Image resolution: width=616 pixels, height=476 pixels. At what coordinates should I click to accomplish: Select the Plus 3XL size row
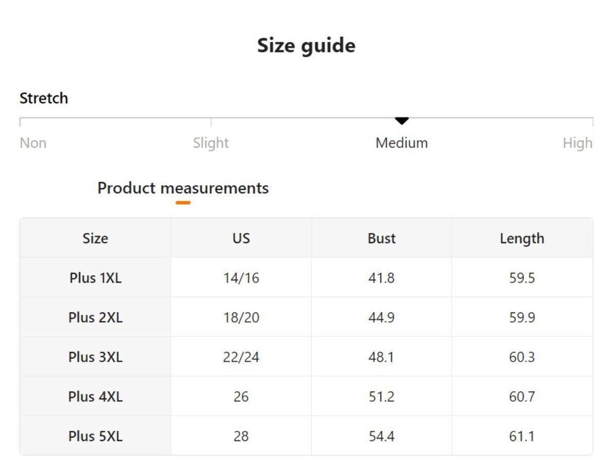[x=95, y=357]
